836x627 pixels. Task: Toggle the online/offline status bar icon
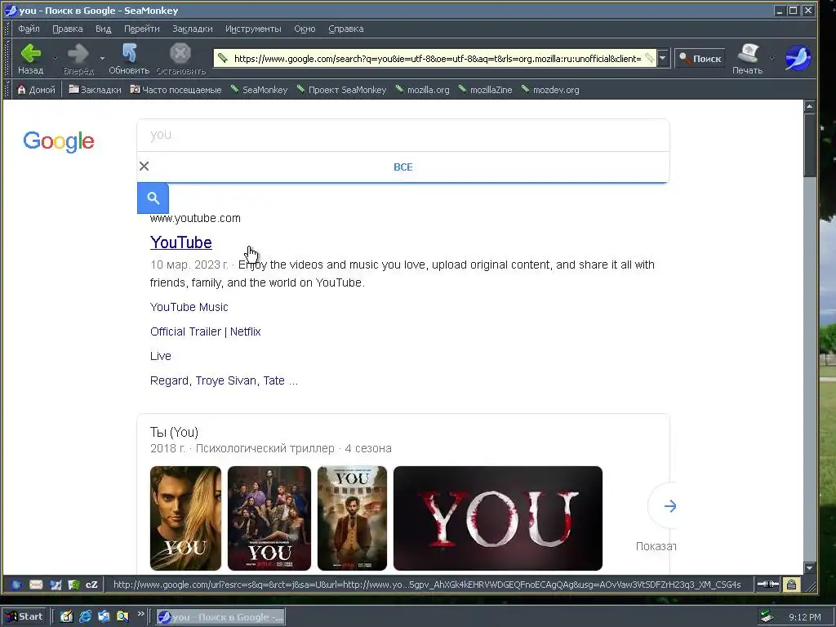click(767, 585)
